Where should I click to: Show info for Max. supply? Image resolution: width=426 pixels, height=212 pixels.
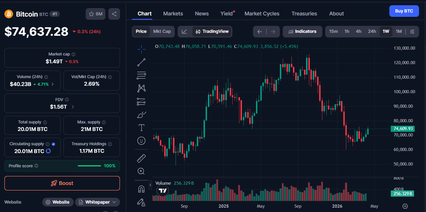[x=104, y=122]
